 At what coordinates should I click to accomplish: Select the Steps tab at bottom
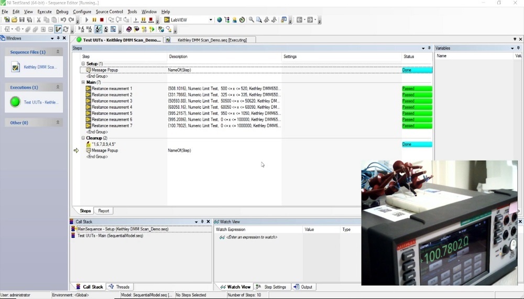(x=85, y=211)
